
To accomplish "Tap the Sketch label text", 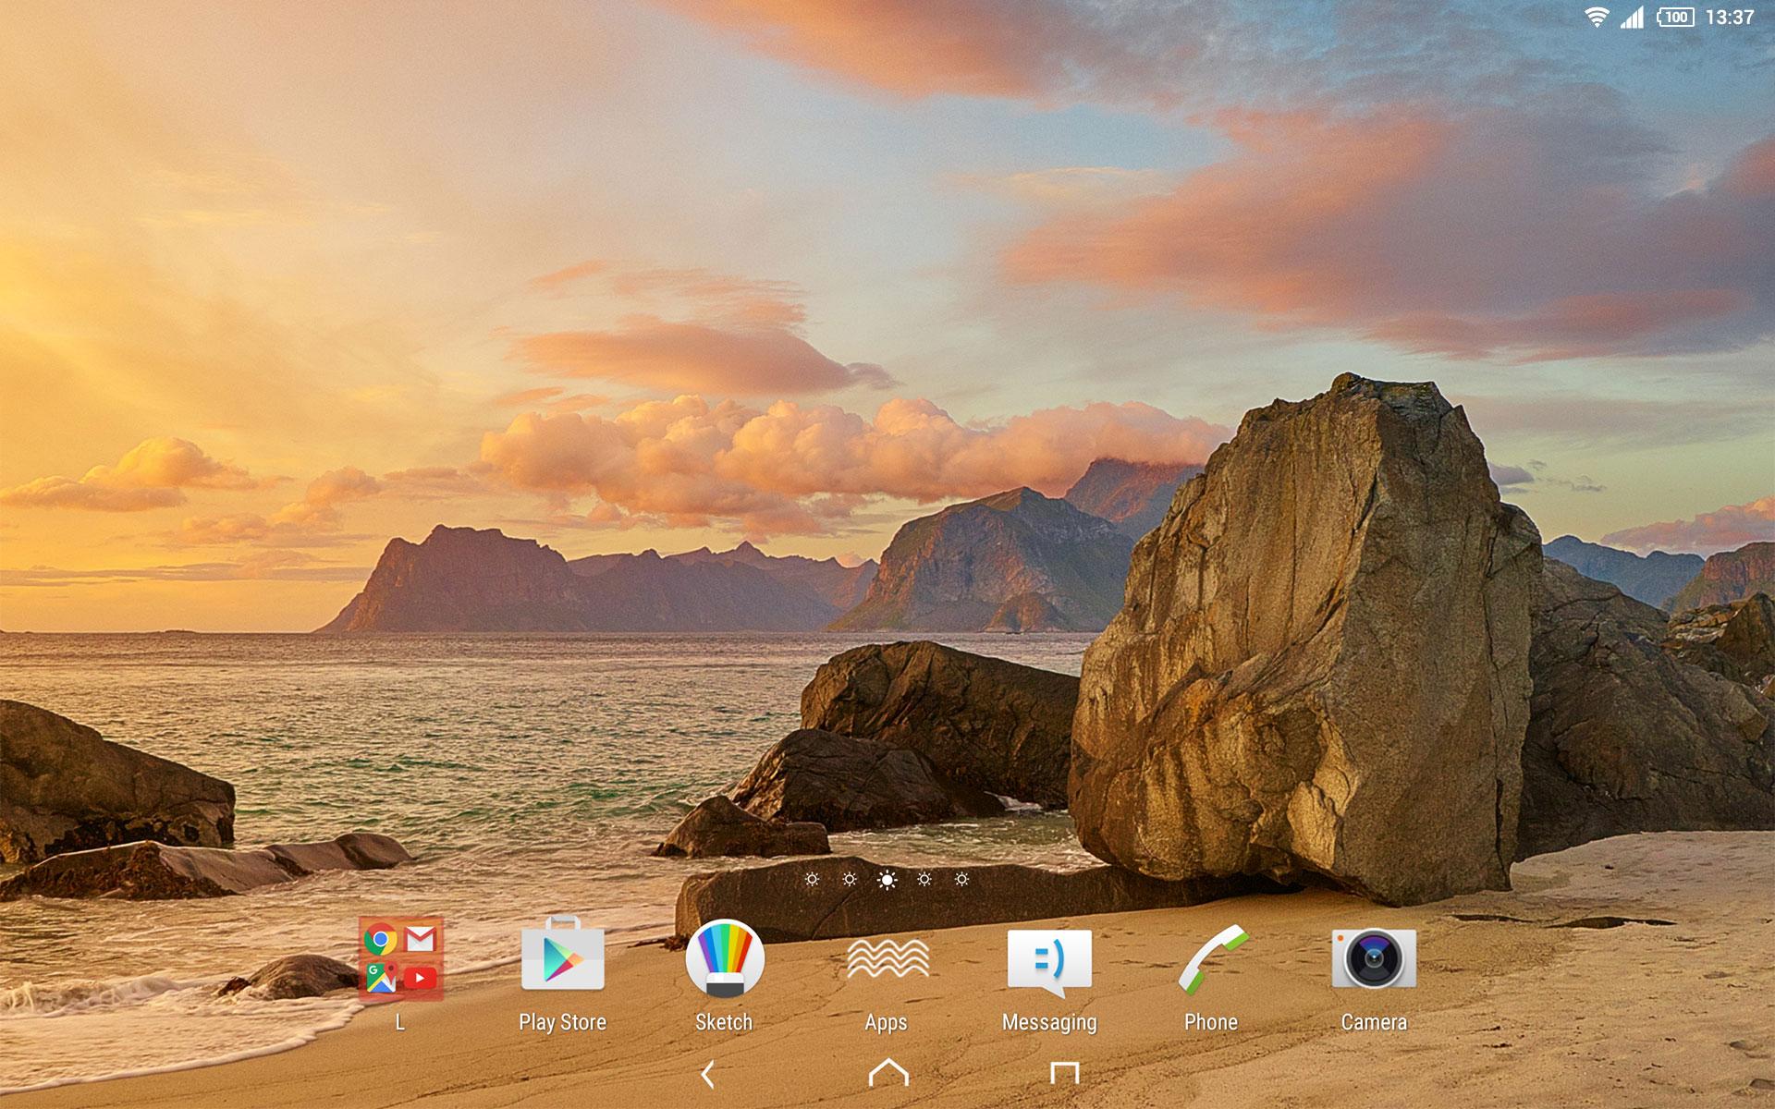I will pyautogui.click(x=724, y=1022).
